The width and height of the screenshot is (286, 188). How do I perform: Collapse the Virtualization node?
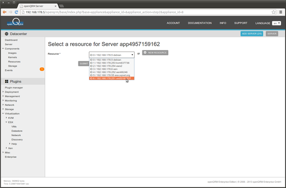pos(3,114)
